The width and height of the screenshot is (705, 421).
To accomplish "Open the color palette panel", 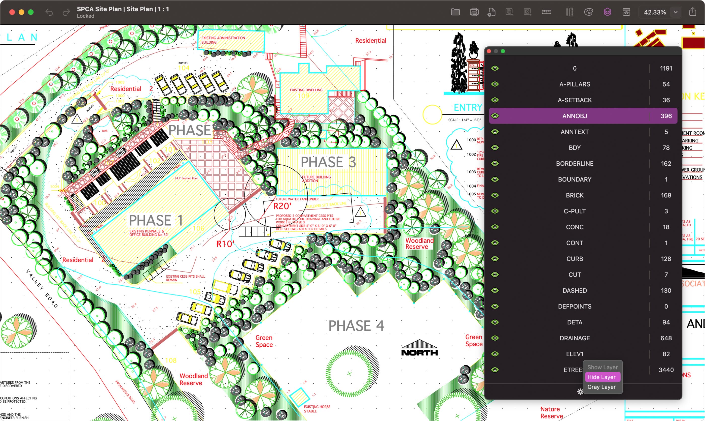I will pyautogui.click(x=588, y=12).
